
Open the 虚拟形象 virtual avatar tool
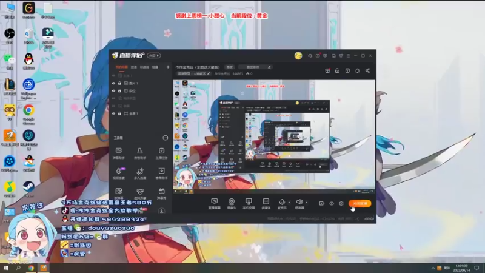click(140, 194)
